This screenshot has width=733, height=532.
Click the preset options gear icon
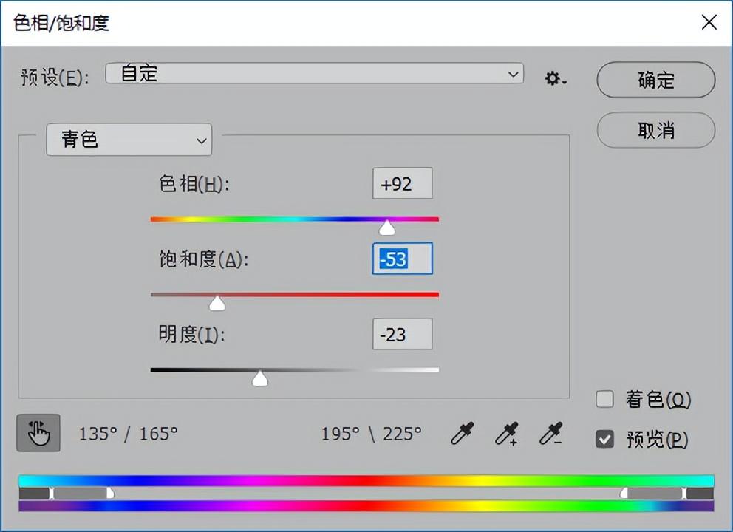coord(556,78)
